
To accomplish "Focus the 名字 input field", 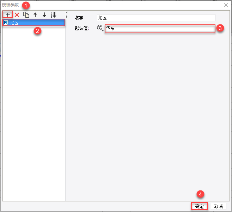I will coord(156,18).
